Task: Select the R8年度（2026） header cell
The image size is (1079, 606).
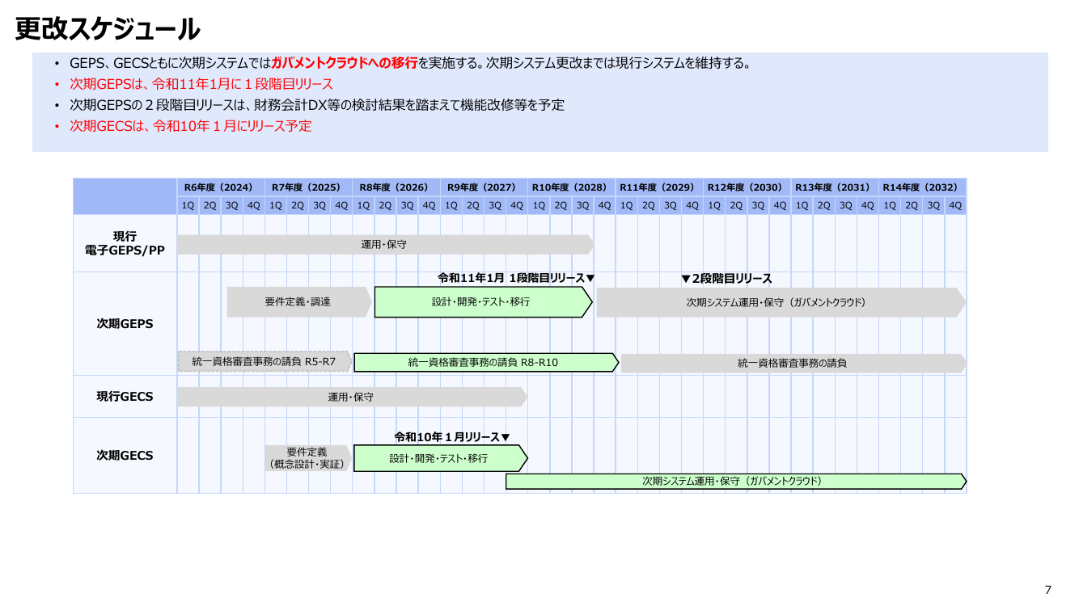Action: [396, 187]
